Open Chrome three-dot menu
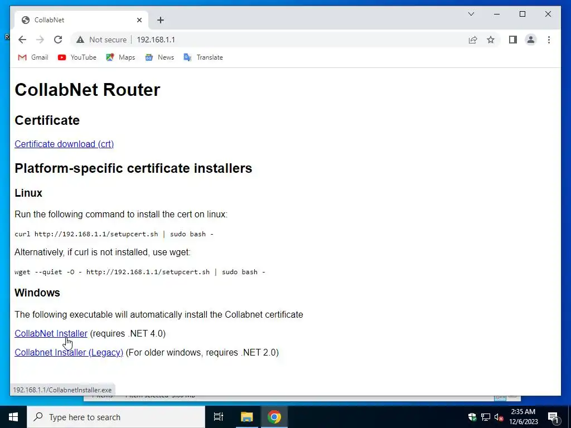Viewport: 571px width, 428px height. [x=549, y=40]
